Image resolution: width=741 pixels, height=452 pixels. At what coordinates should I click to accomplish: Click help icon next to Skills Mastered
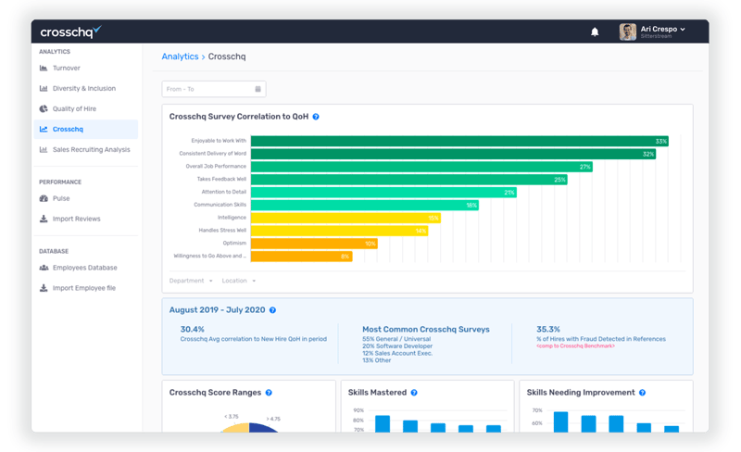[x=414, y=393]
